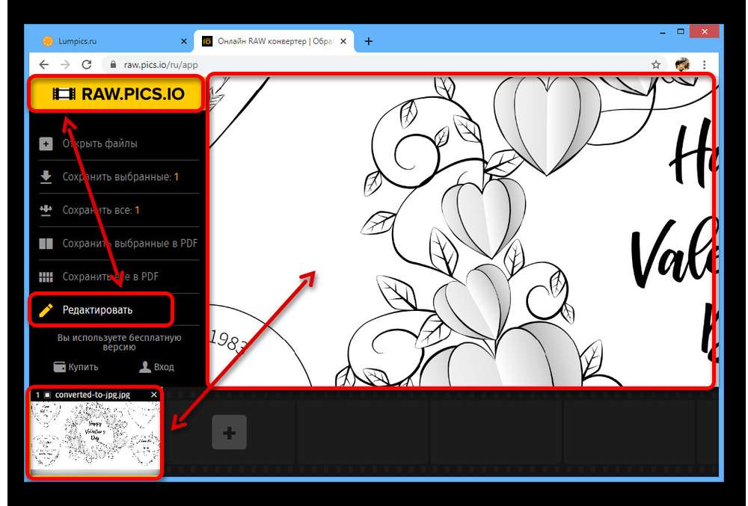Go back with the browser back arrow
The image size is (748, 506).
click(x=44, y=65)
